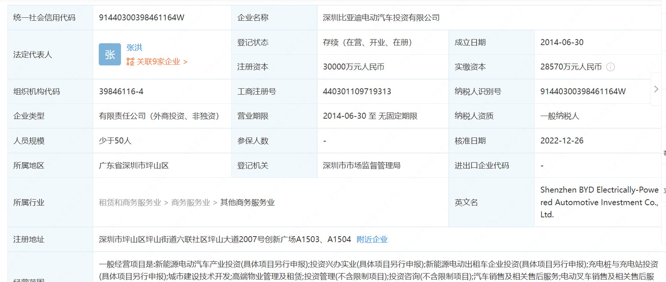Select organization code 39846116-4
This screenshot has height=282, width=666.
coord(121,92)
